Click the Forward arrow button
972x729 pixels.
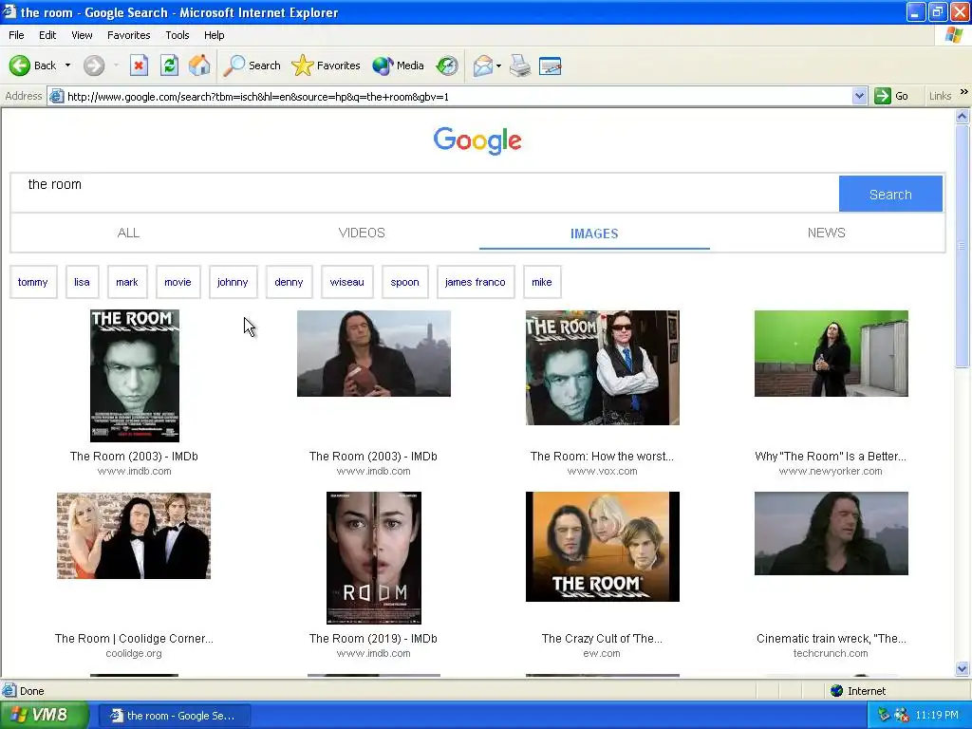click(94, 65)
